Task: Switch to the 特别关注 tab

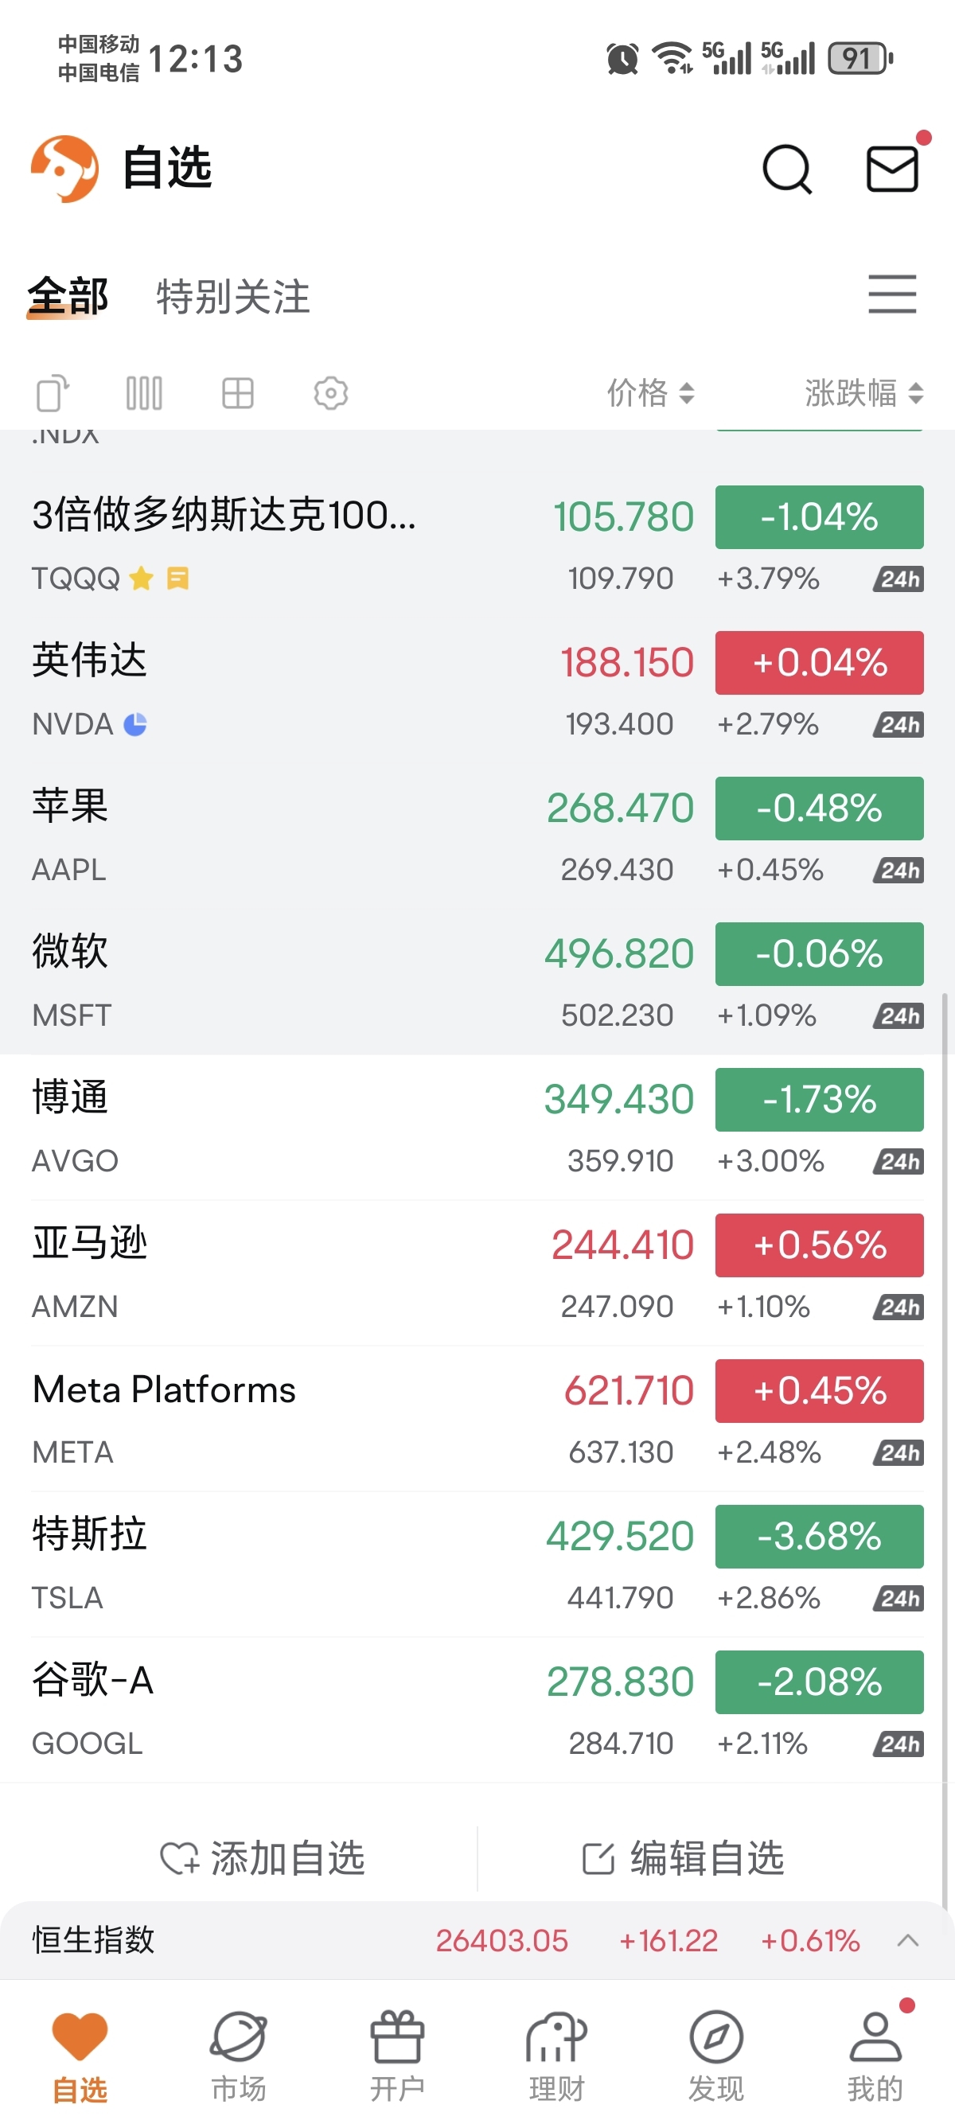Action: pyautogui.click(x=233, y=297)
